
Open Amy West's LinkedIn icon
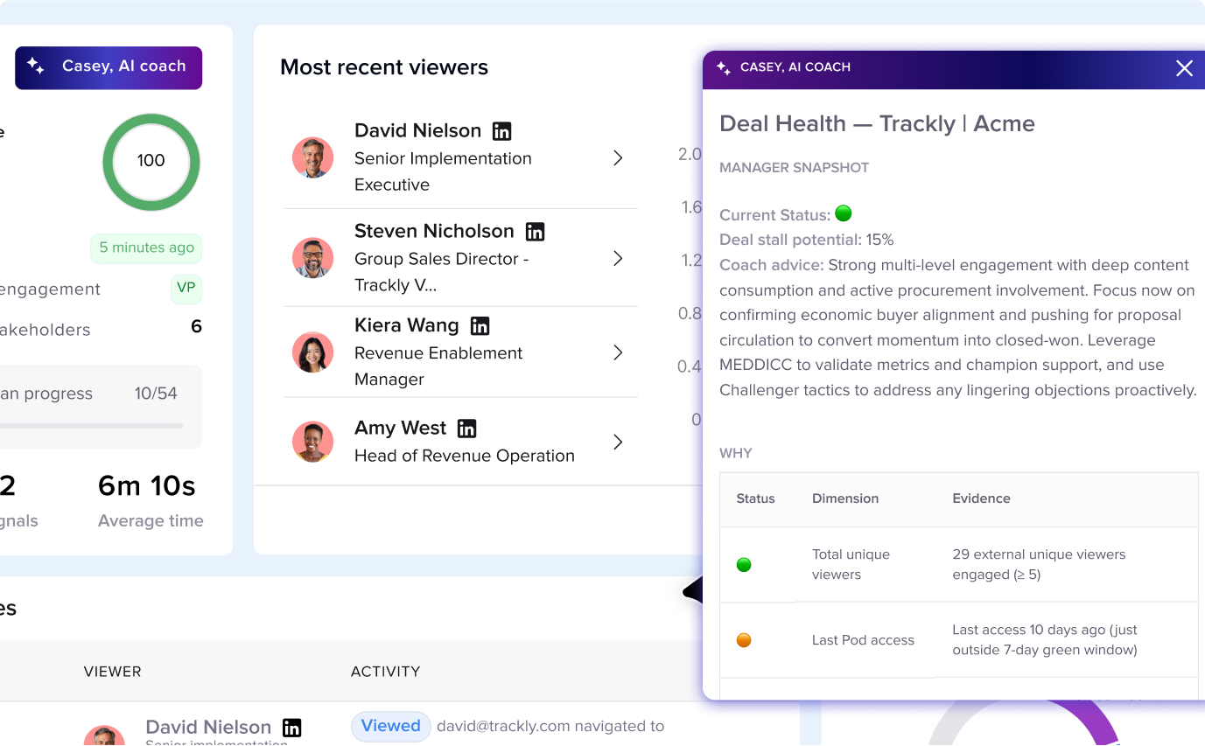click(x=467, y=429)
